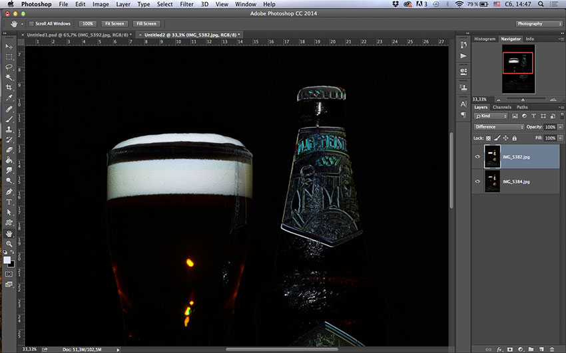The image size is (566, 353).
Task: Switch to the Paths tab
Action: (522, 107)
